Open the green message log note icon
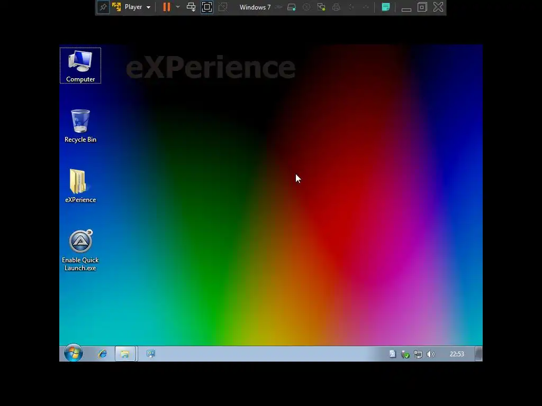Viewport: 542px width, 406px height. click(386, 7)
